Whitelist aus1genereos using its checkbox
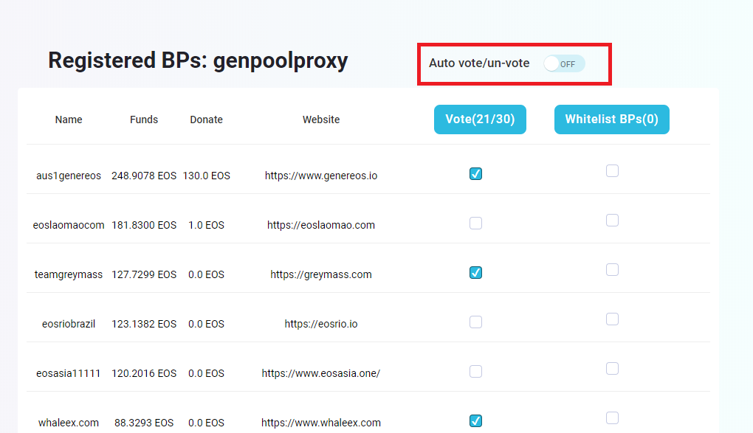 (x=612, y=171)
